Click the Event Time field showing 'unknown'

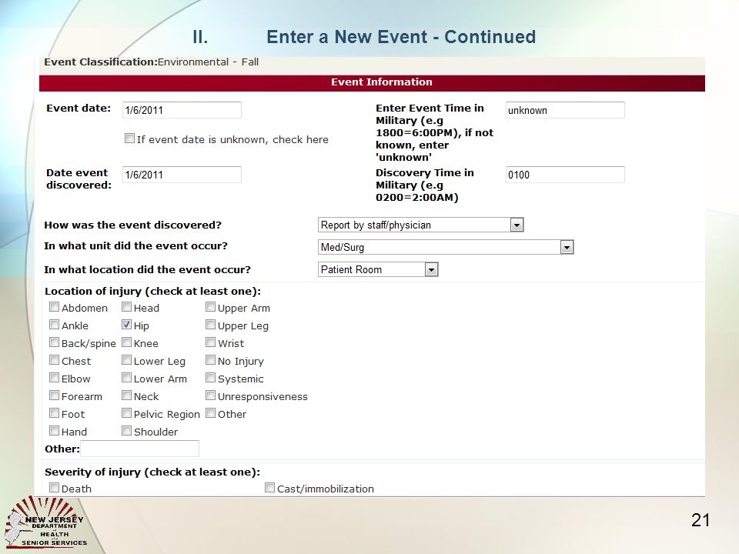point(565,110)
